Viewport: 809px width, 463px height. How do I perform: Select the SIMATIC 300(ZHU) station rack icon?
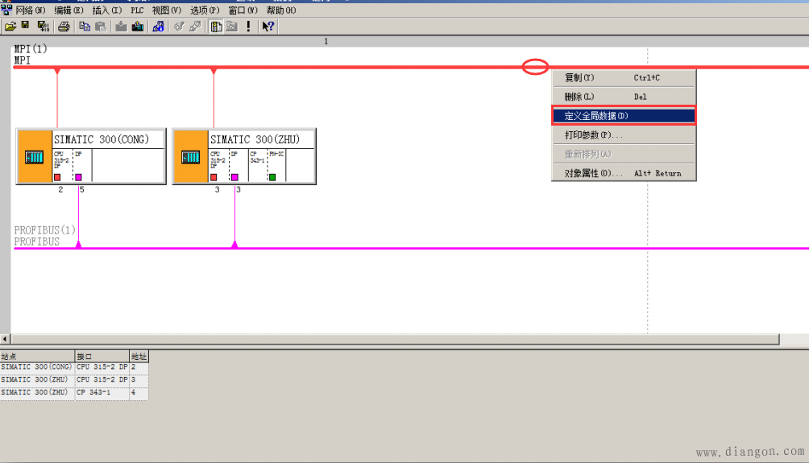tap(190, 157)
